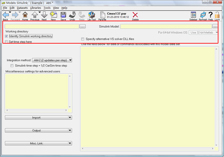The width and height of the screenshot is (224, 157).
Task: Click the Back arrow icon
Action: coord(6,15)
